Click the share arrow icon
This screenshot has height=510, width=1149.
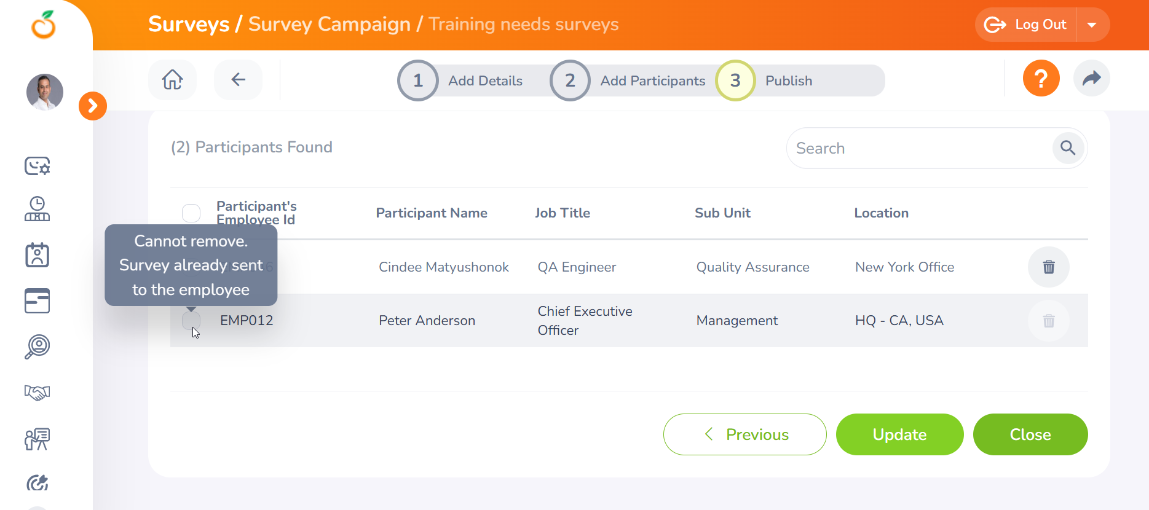click(x=1091, y=79)
